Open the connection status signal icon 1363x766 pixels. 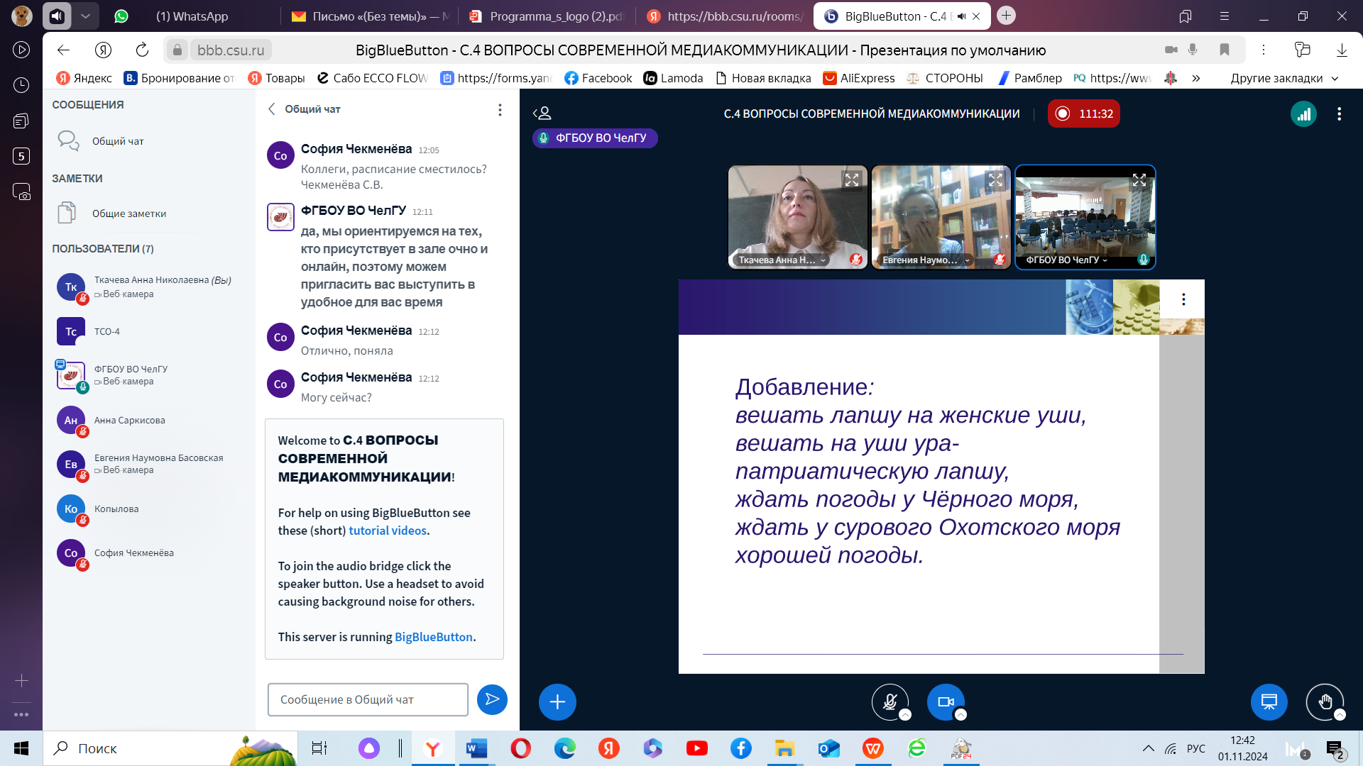[x=1303, y=114]
